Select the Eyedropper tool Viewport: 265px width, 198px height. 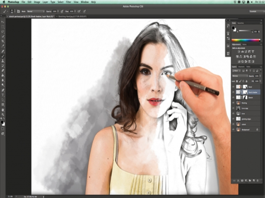[x=3, y=46]
